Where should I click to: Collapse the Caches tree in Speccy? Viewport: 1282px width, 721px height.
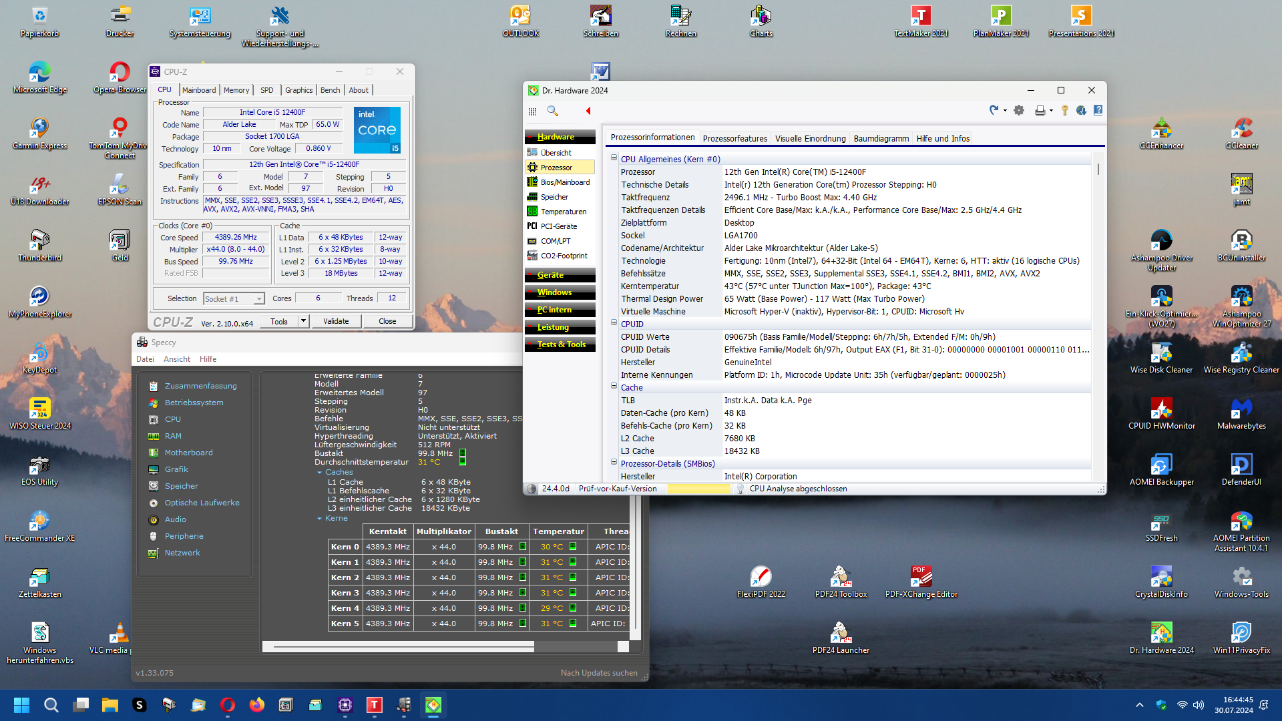[319, 473]
